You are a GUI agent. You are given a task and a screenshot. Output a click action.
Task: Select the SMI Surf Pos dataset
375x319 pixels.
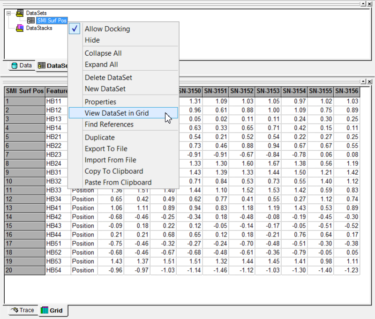click(x=52, y=21)
